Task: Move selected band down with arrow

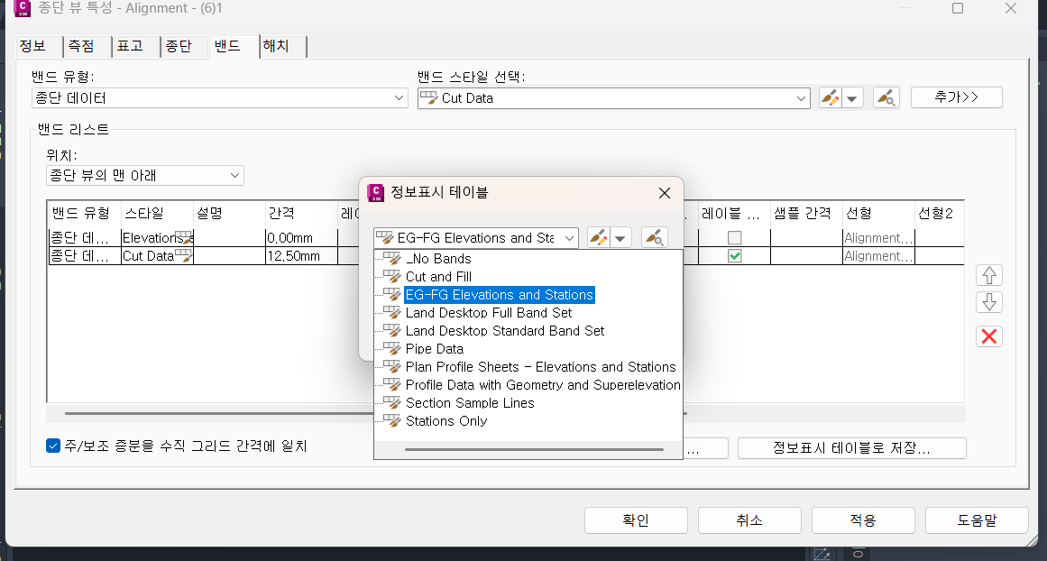Action: [989, 302]
